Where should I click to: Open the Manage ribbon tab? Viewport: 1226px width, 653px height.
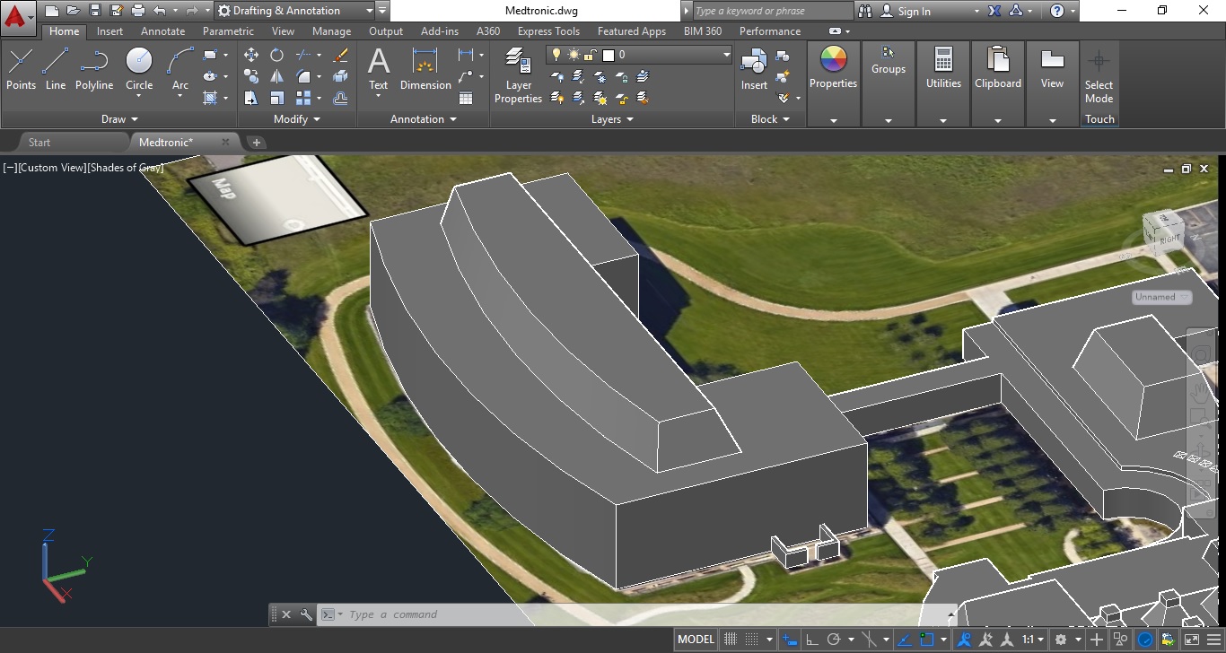coord(331,30)
